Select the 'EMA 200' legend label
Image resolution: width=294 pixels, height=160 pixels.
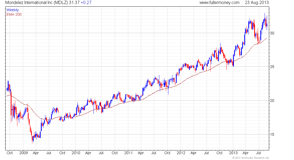14,14
